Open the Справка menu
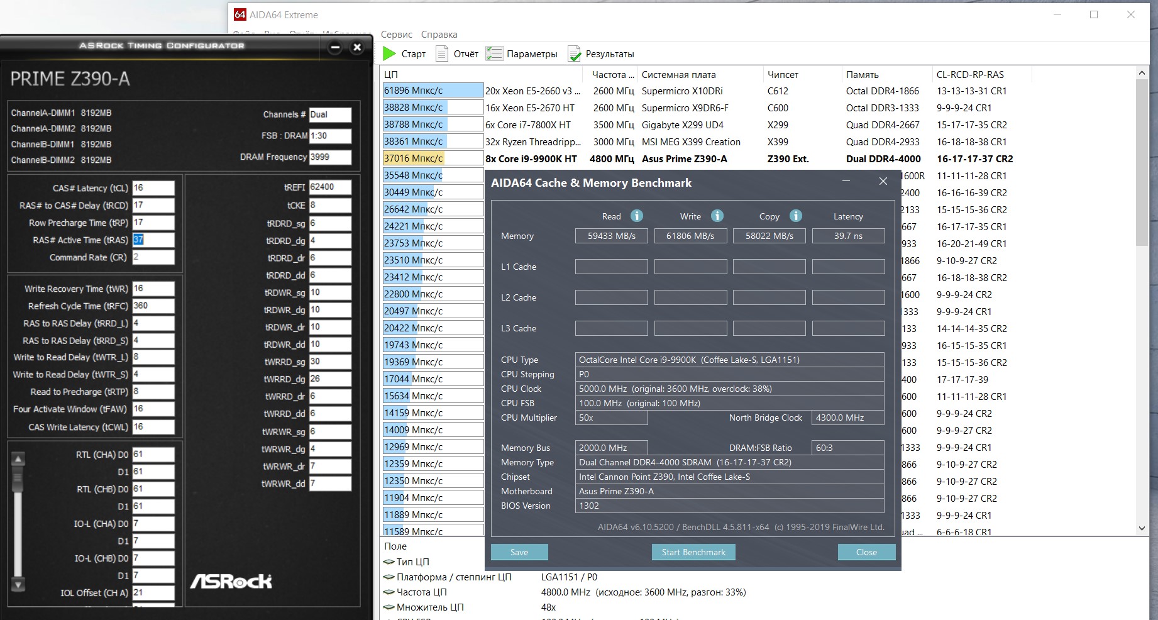1158x620 pixels. tap(439, 35)
